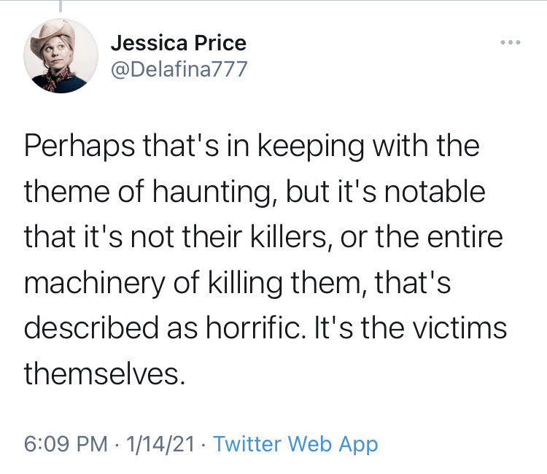This screenshot has height=474, width=547.
Task: Click Jessica Price's profile avatar
Action: click(x=61, y=56)
